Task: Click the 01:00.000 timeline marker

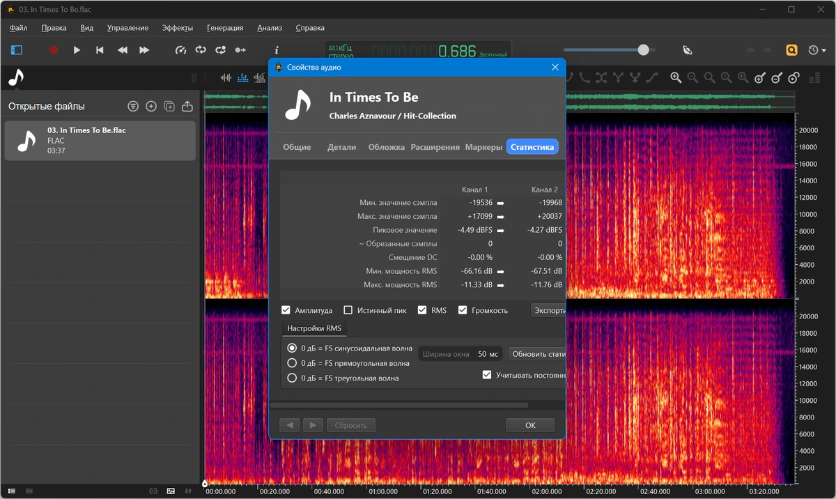Action: [382, 491]
